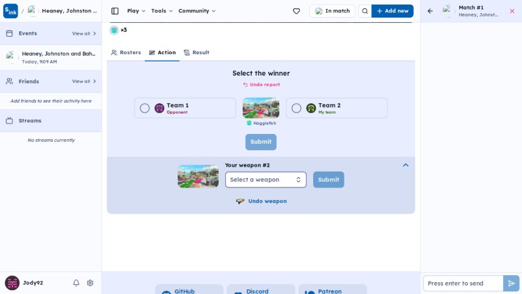522x294 pixels.
Task: Send chat message arrow icon
Action: [x=512, y=284]
